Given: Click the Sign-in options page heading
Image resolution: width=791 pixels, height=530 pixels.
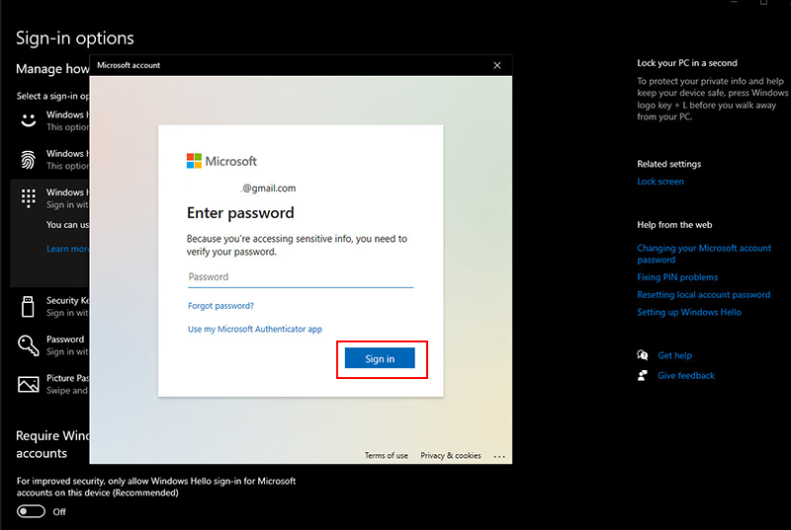Looking at the screenshot, I should (75, 38).
